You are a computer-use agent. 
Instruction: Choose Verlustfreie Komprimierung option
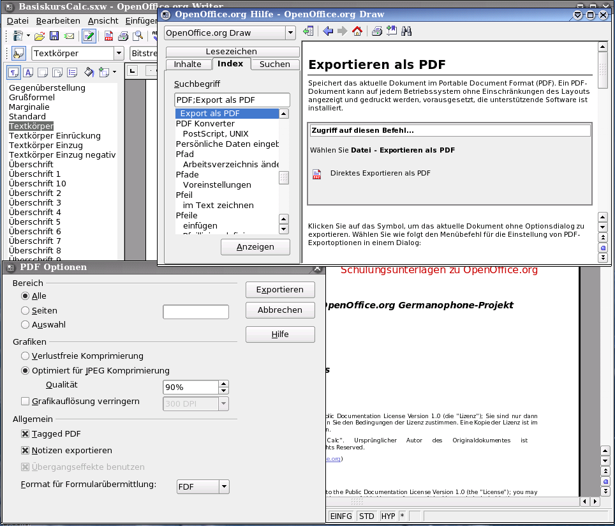point(26,356)
